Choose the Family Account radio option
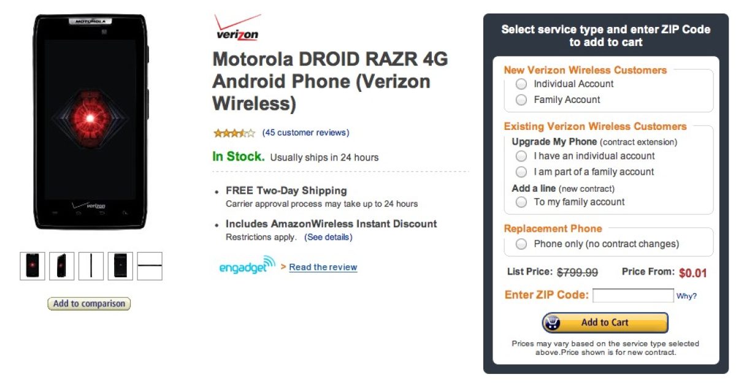 (x=521, y=100)
